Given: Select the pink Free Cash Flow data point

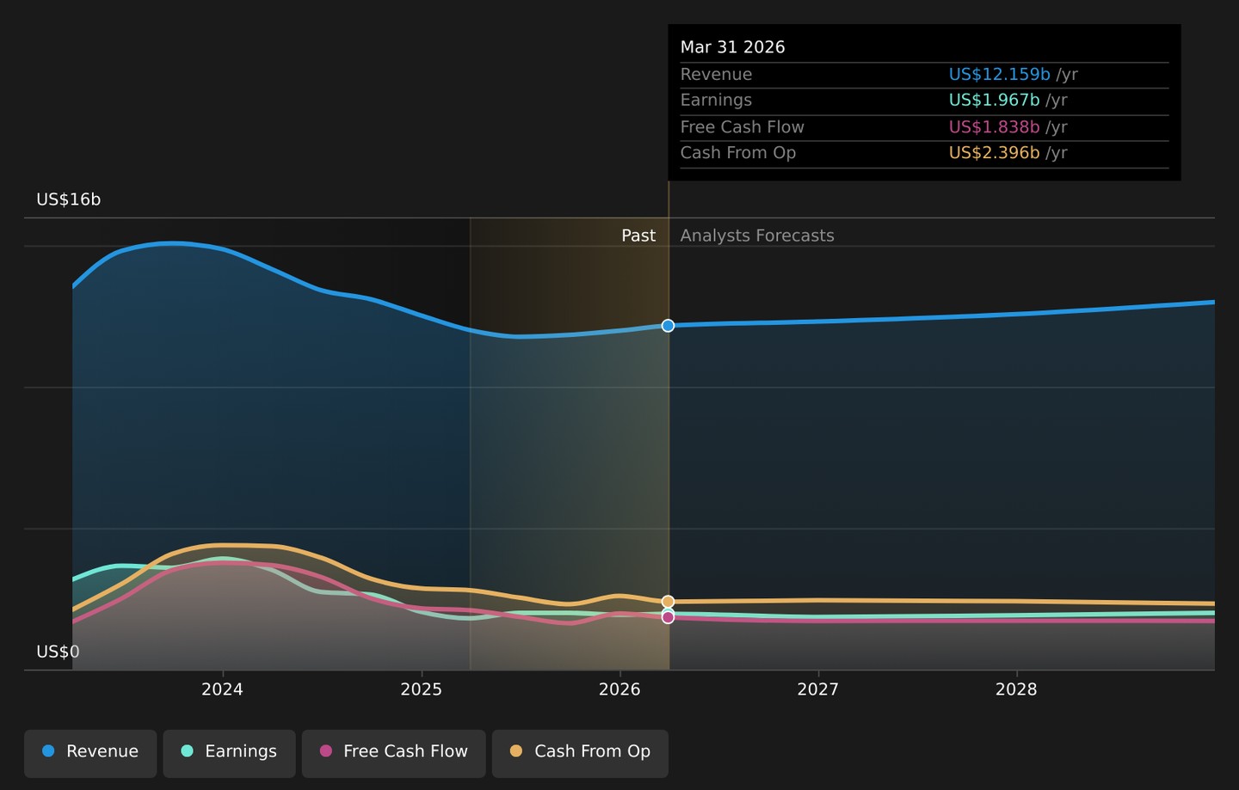Looking at the screenshot, I should point(668,617).
